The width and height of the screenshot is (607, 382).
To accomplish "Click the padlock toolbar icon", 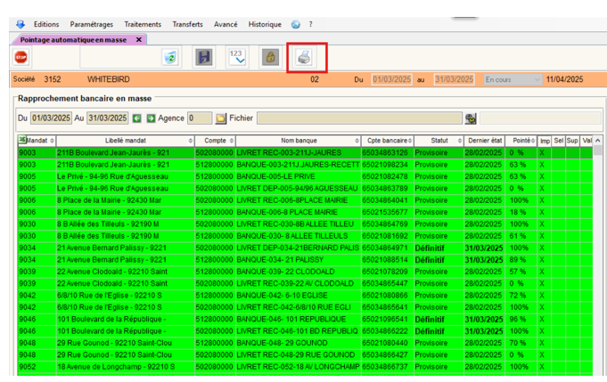I will pyautogui.click(x=269, y=57).
